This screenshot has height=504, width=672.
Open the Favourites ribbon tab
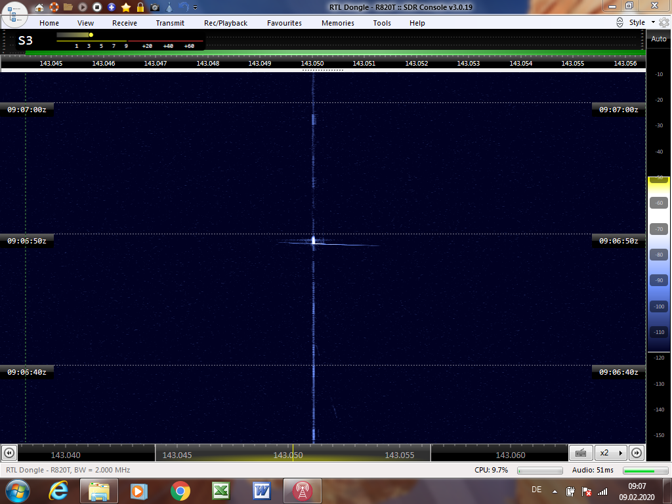[284, 23]
